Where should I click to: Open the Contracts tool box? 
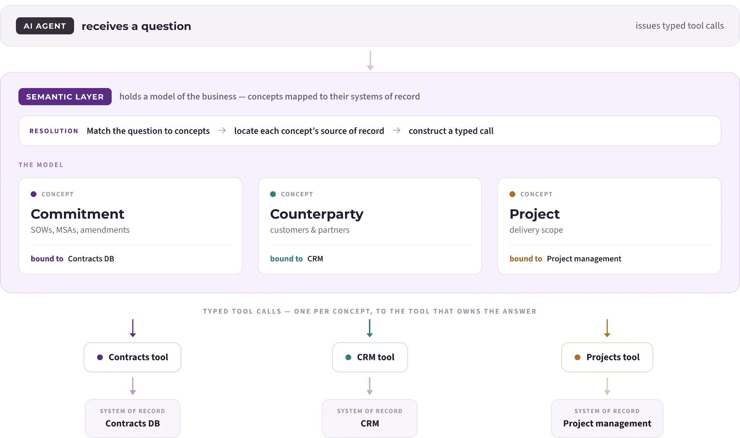[x=133, y=357]
